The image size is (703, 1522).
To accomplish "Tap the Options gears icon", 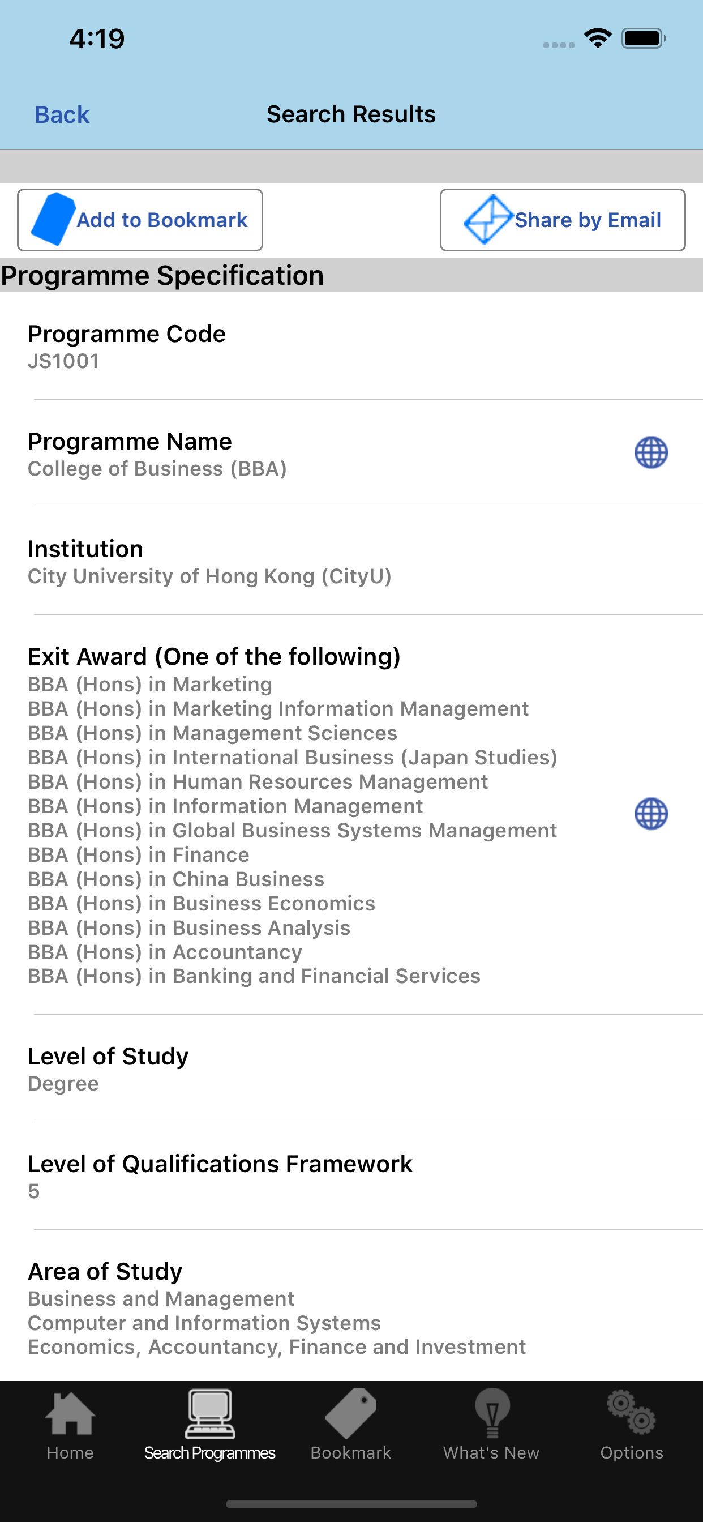I will [632, 1414].
